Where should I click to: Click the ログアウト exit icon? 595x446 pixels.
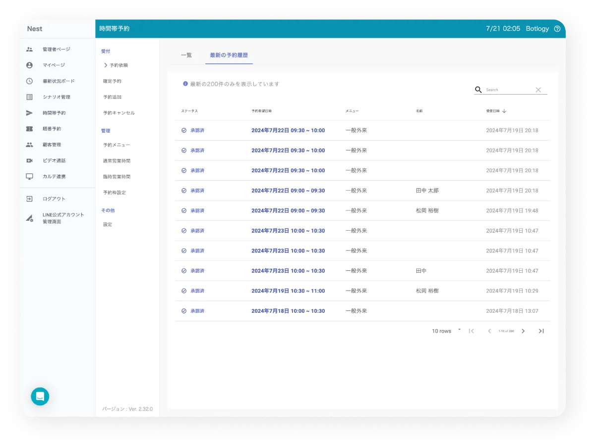pyautogui.click(x=29, y=198)
